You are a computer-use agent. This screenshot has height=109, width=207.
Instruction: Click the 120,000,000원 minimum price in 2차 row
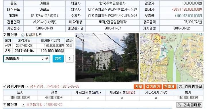[52, 51]
